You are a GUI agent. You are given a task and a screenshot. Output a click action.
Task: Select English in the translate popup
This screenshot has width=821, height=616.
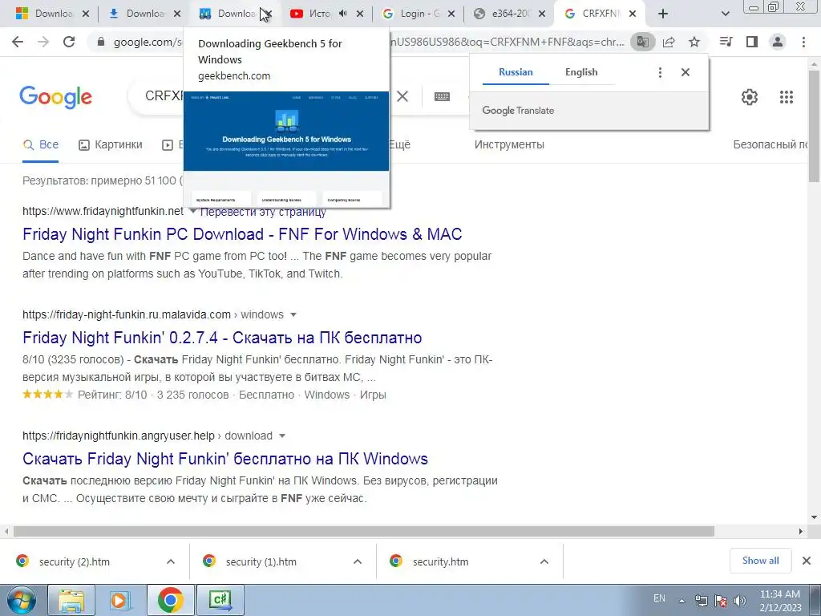click(581, 72)
